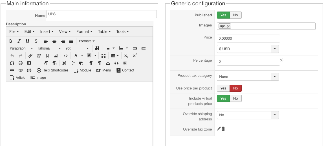Screen dimensions: 326x146
Task: Delete the override tax zone with trash icon
Action: (x=223, y=129)
